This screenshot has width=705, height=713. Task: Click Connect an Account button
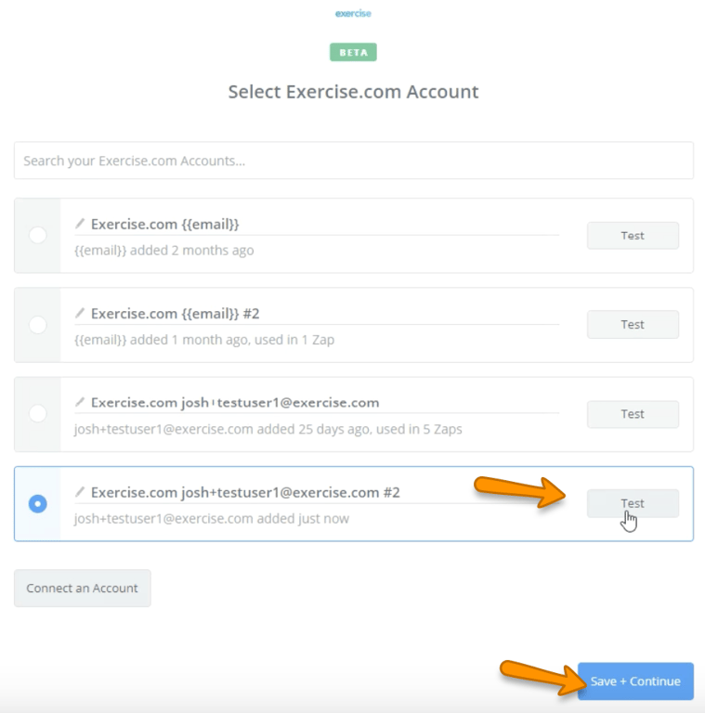coord(83,588)
